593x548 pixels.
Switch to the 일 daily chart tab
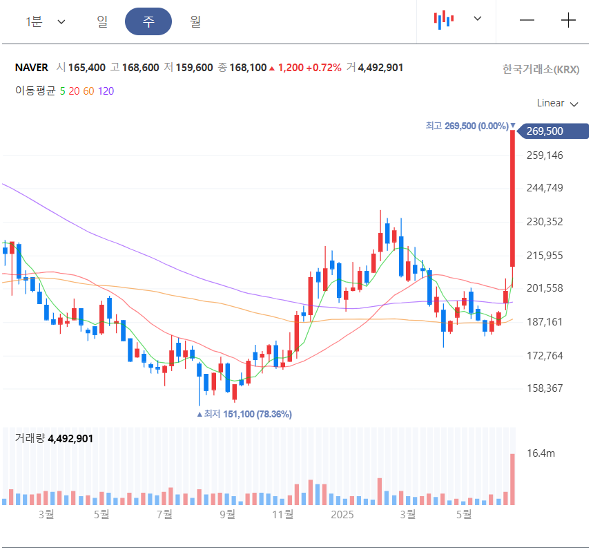click(102, 21)
